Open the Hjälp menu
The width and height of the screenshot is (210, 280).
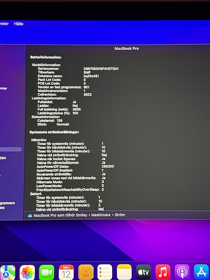(19, 24)
